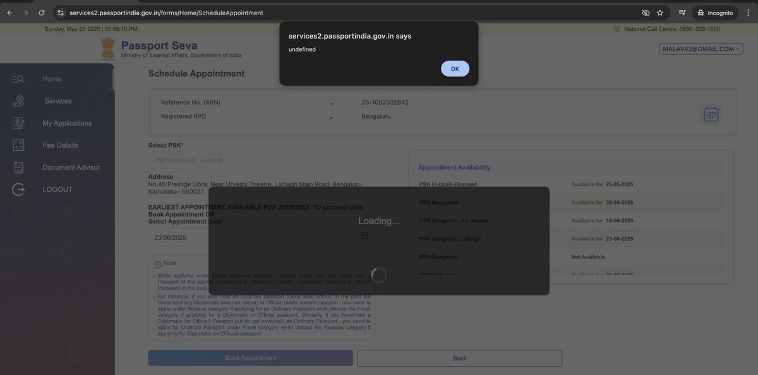This screenshot has width=758, height=375.
Task: Select PSK Mangaluru availability row
Action: (571, 203)
